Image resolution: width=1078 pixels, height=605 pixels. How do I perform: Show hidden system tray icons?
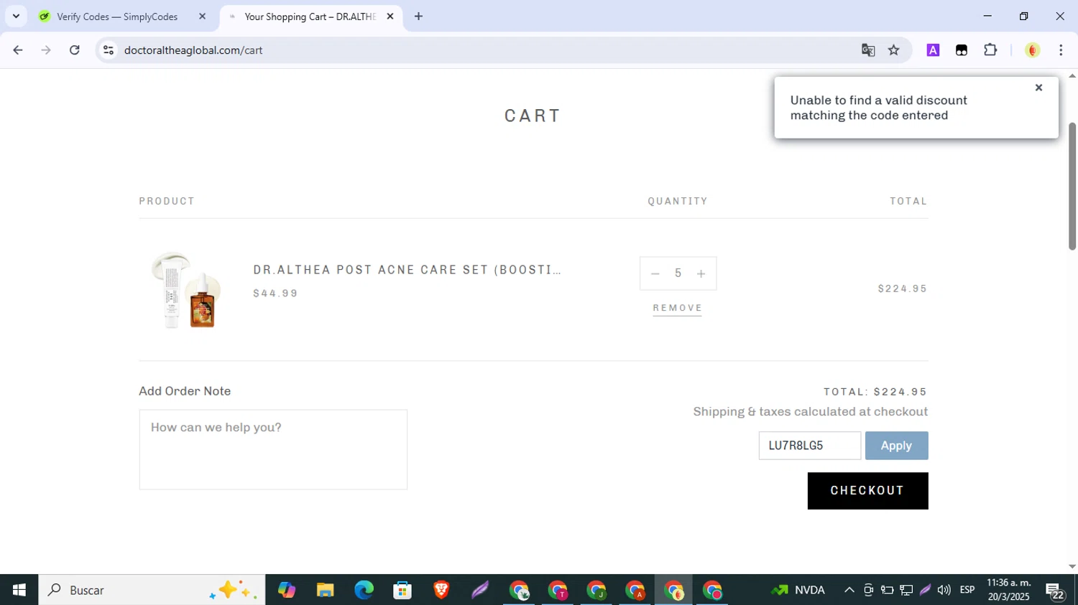coord(849,590)
